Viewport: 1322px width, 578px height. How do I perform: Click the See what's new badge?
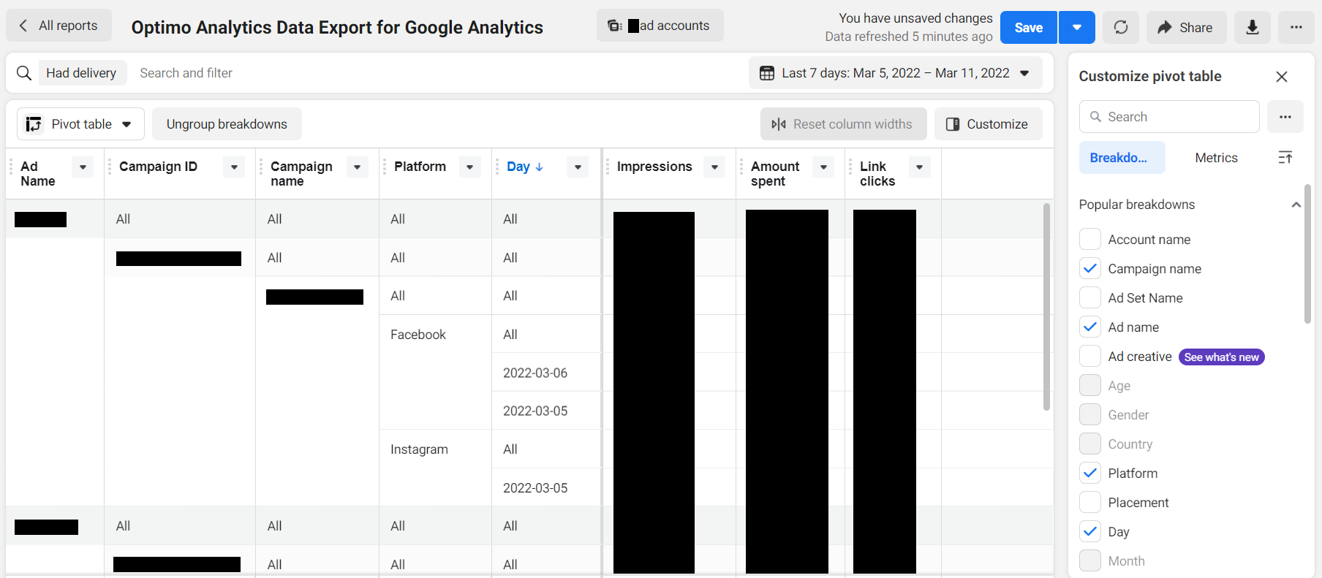point(1221,357)
